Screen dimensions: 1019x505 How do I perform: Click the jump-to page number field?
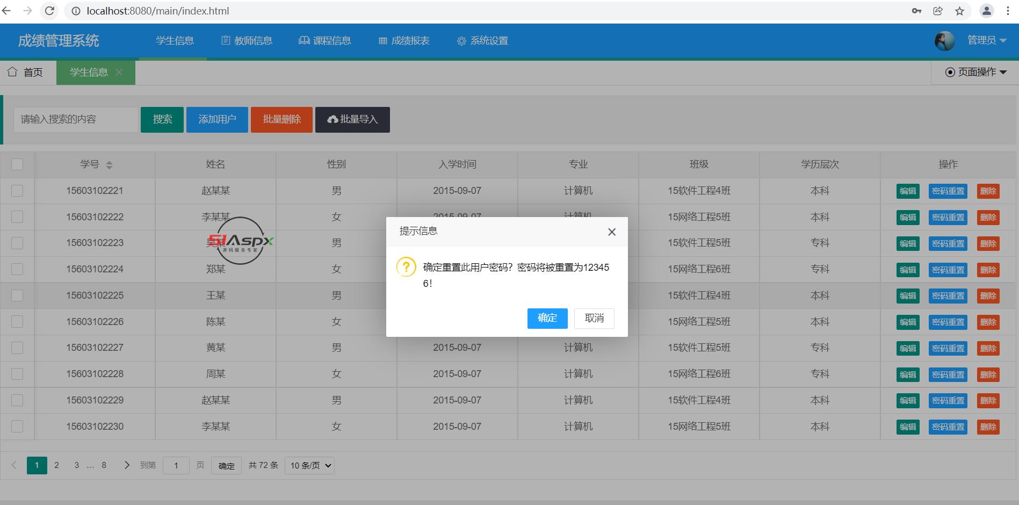(x=176, y=465)
